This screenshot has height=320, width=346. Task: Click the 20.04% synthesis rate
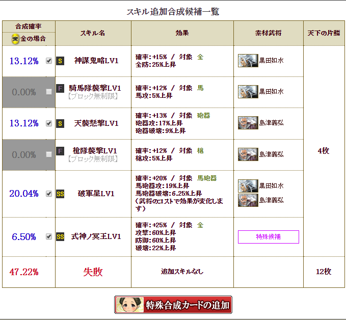point(24,194)
